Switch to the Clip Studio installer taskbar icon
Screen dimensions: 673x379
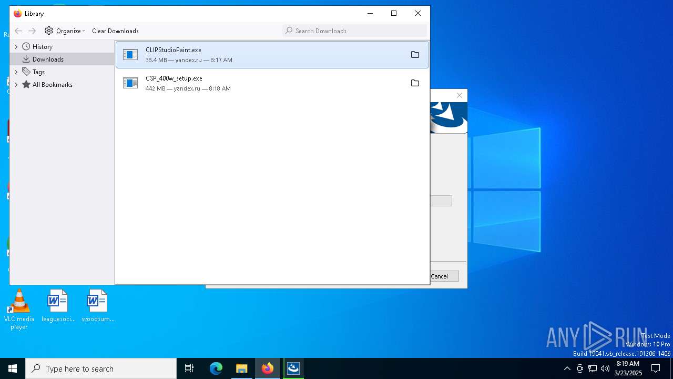[x=293, y=368]
